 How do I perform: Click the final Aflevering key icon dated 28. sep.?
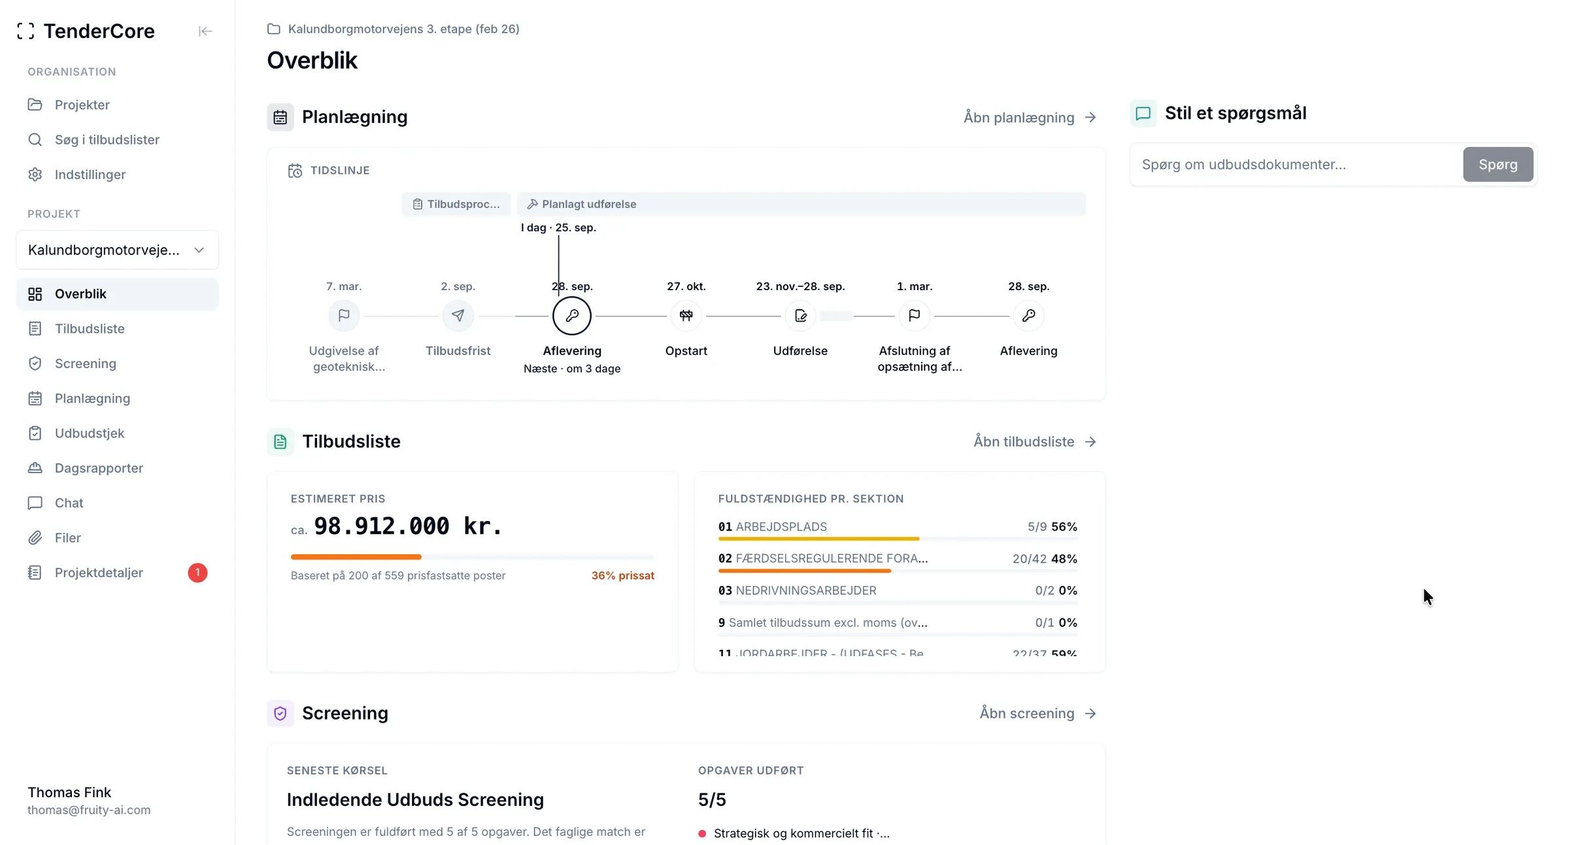pyautogui.click(x=1028, y=316)
